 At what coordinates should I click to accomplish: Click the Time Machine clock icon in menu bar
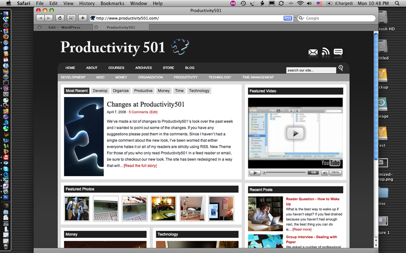click(x=243, y=4)
